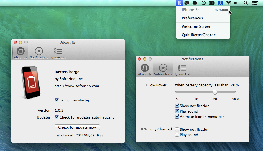Click version number 1.0.2
This screenshot has height=151, width=263.
point(59,111)
